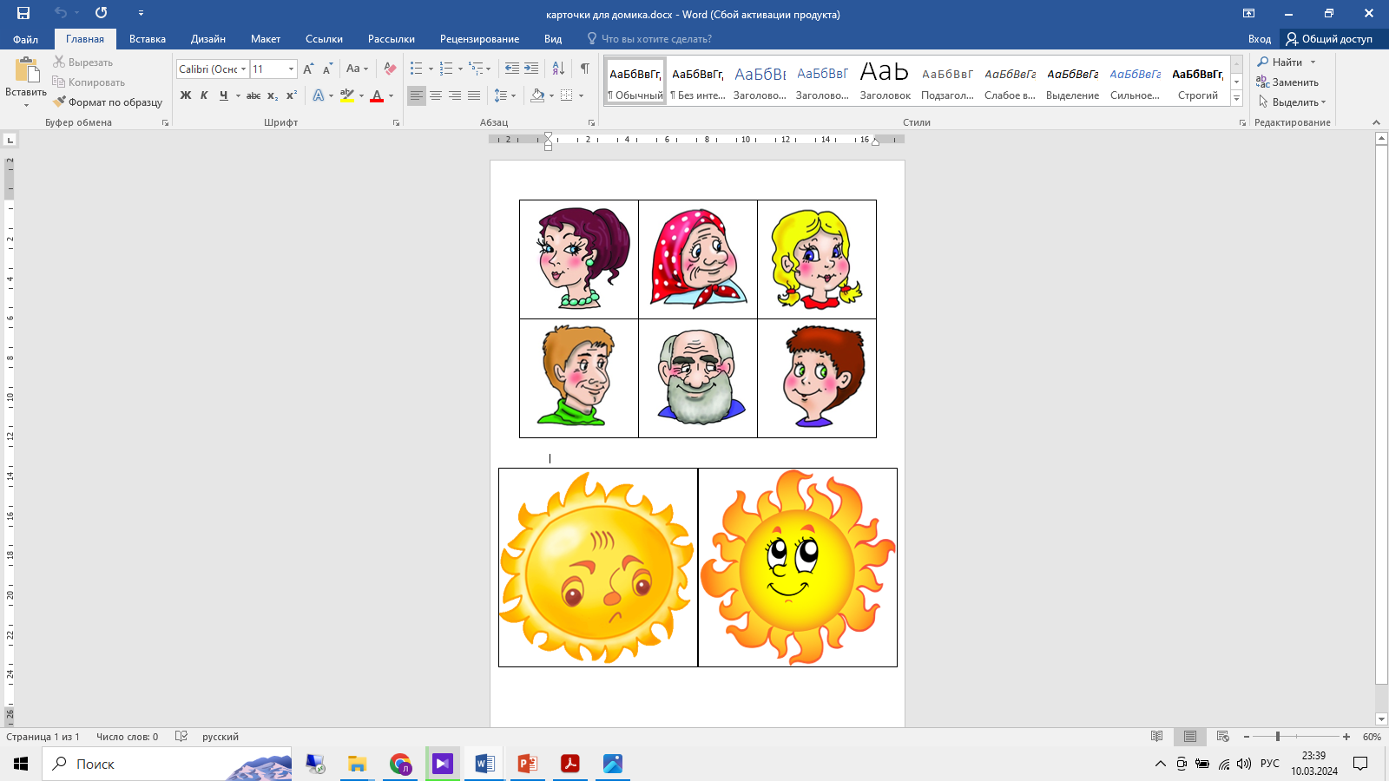Switch to the Вставка ribbon tab
Viewport: 1389px width, 781px height.
pos(148,39)
